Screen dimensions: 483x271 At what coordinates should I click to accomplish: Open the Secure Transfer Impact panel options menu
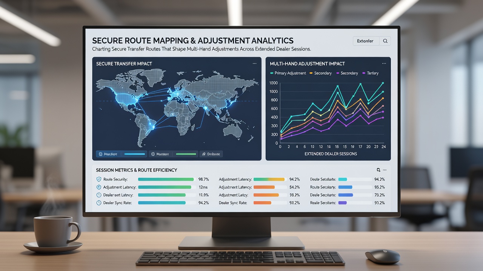pyautogui.click(x=255, y=64)
